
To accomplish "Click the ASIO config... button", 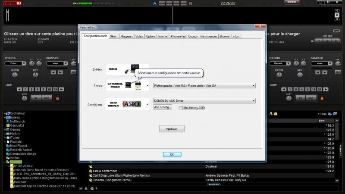I will [x=163, y=107].
